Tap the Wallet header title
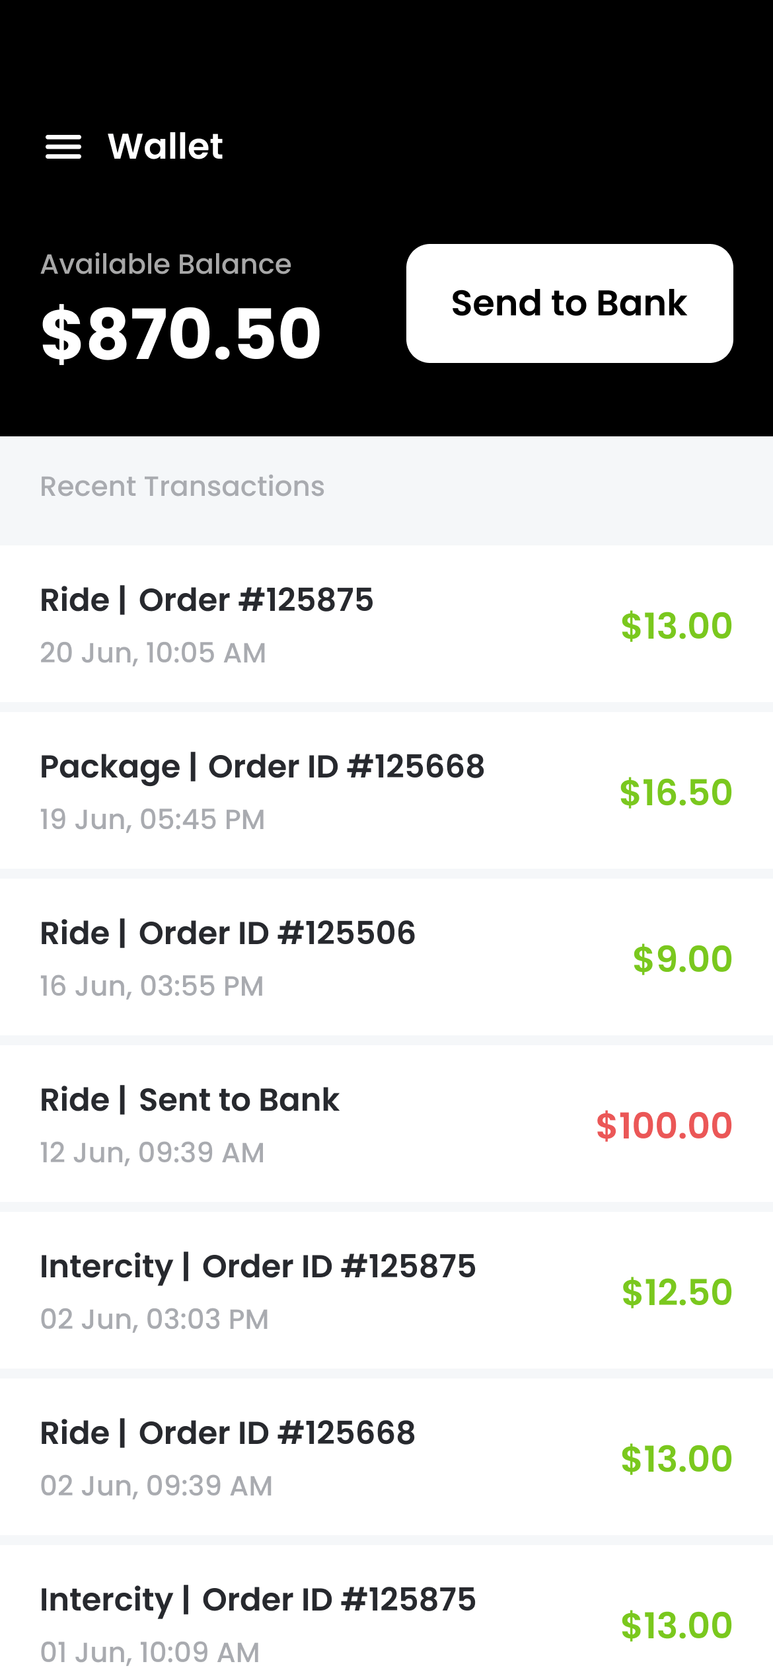The image size is (773, 1674). click(x=165, y=146)
